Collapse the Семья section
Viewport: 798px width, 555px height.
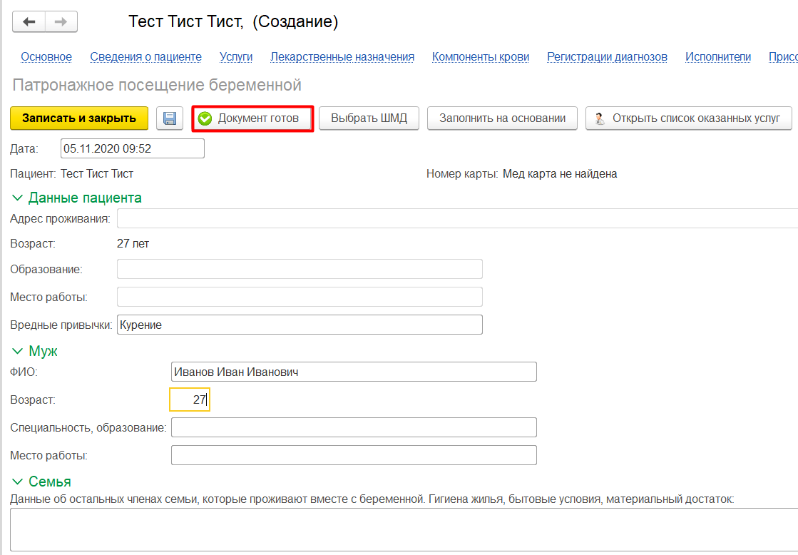coord(17,482)
